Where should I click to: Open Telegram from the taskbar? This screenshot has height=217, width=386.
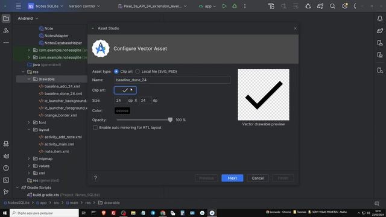153,213
